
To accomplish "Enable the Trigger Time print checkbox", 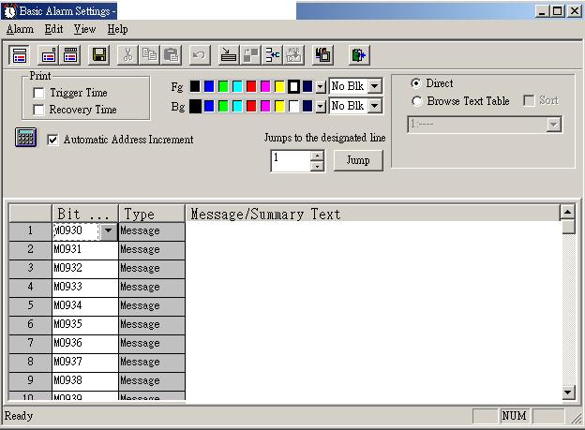I will 39,93.
